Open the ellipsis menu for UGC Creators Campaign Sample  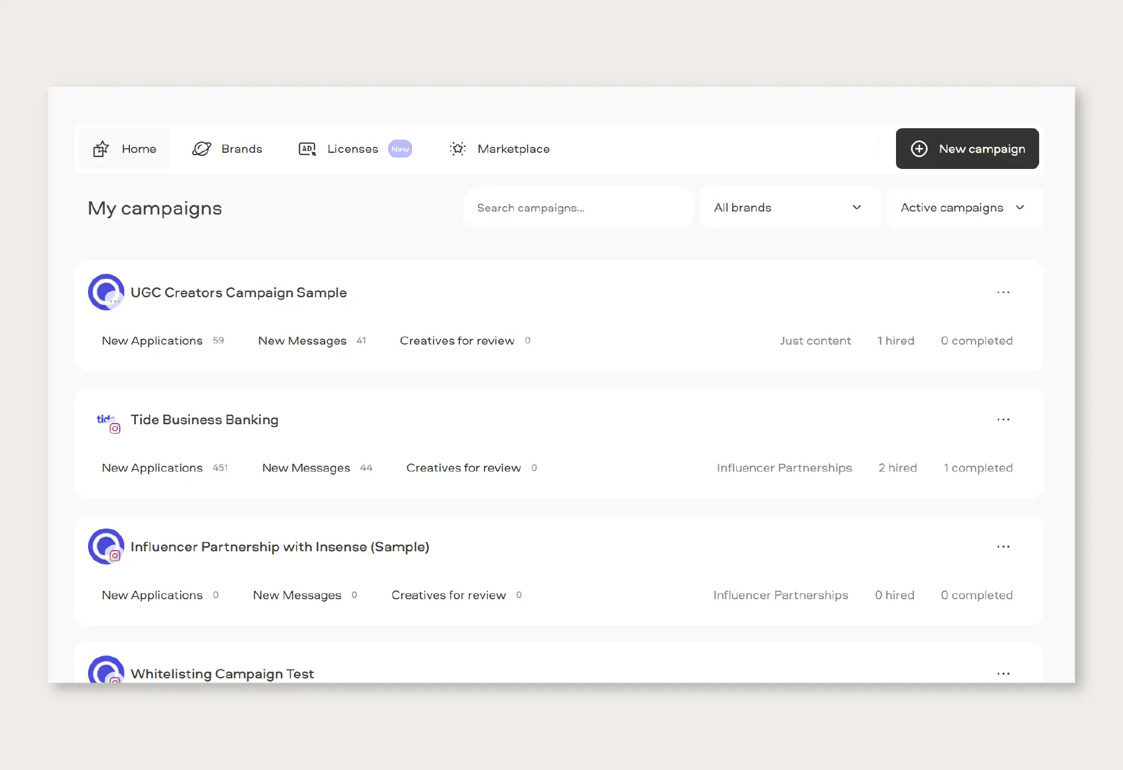pyautogui.click(x=1004, y=292)
